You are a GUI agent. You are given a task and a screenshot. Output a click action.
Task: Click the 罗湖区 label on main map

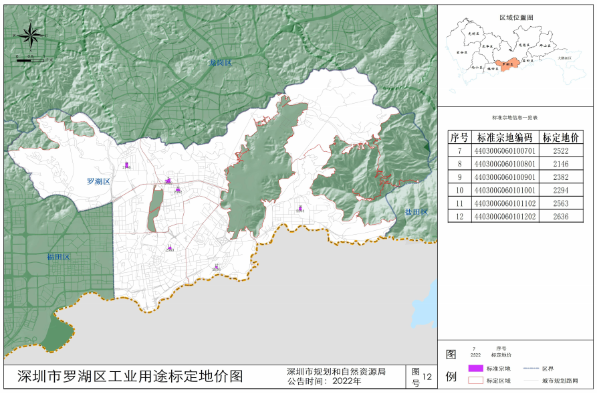[98, 181]
